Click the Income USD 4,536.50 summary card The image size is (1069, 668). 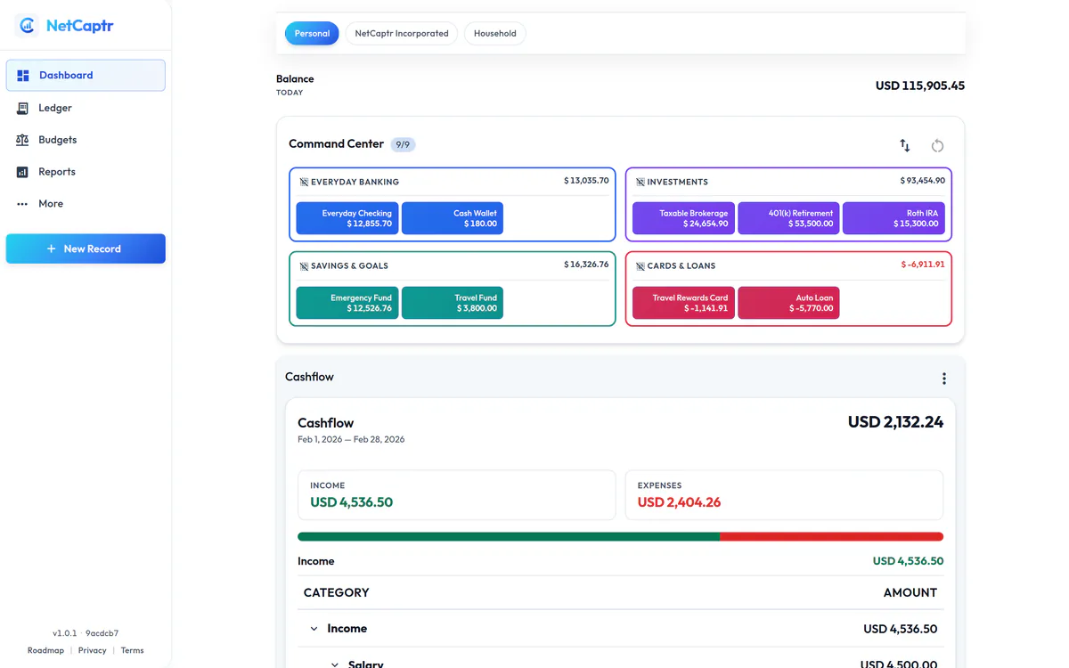(x=457, y=495)
